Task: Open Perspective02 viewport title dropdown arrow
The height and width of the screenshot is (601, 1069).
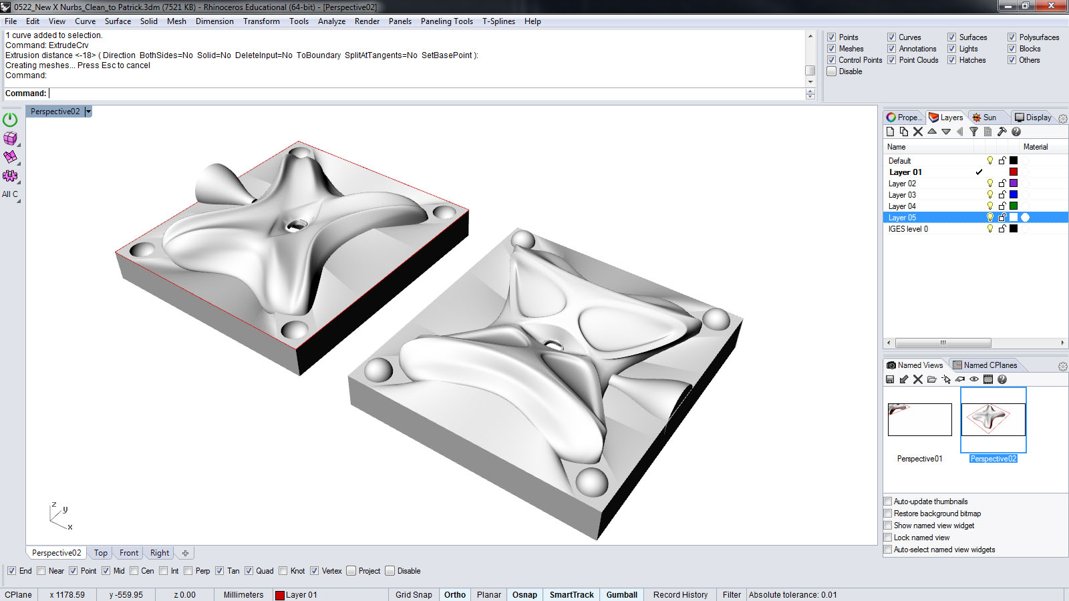Action: (x=88, y=112)
